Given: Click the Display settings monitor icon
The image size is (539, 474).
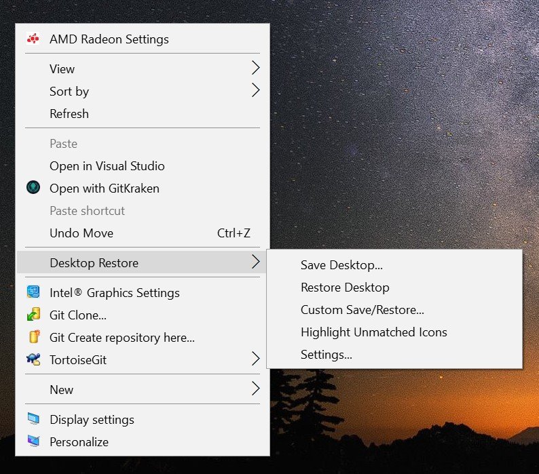Looking at the screenshot, I should pyautogui.click(x=33, y=419).
